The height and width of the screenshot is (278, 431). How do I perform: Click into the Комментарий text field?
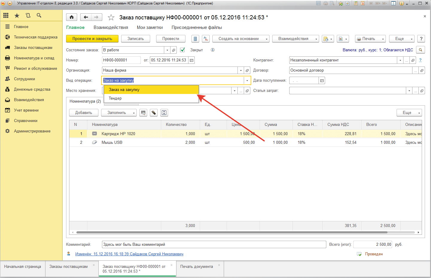click(214, 245)
